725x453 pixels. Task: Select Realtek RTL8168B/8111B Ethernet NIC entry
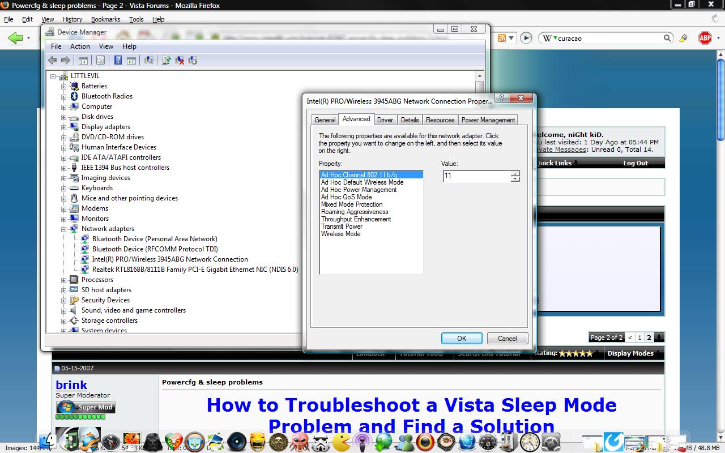(x=195, y=270)
